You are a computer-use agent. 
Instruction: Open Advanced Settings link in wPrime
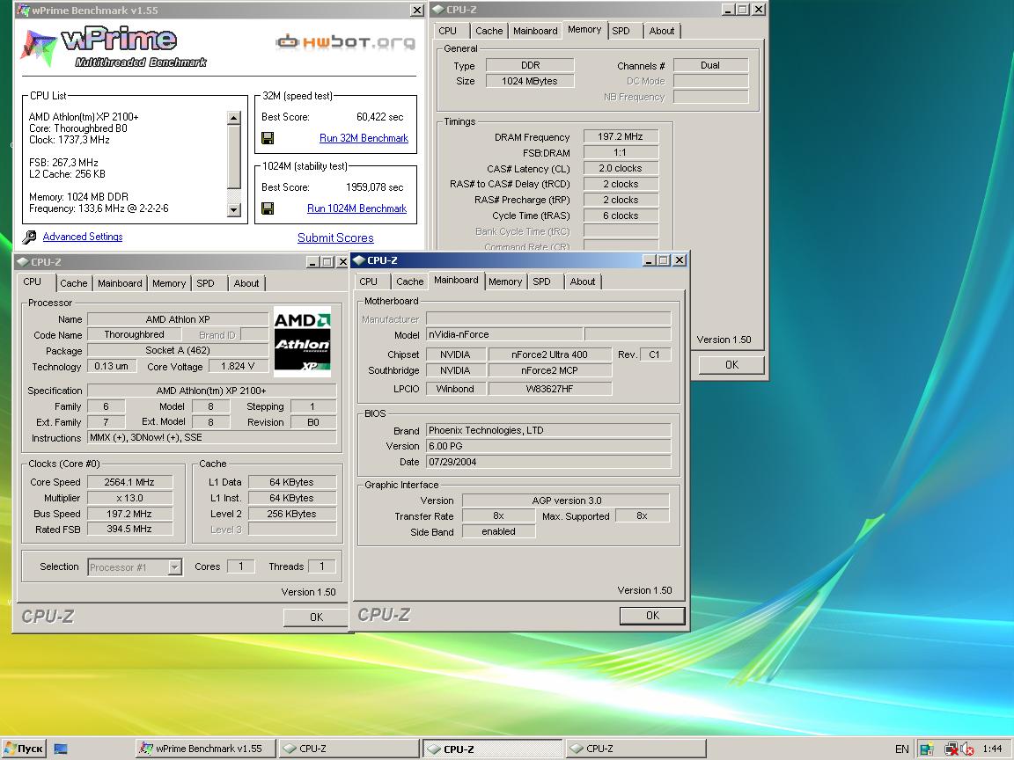(x=83, y=237)
